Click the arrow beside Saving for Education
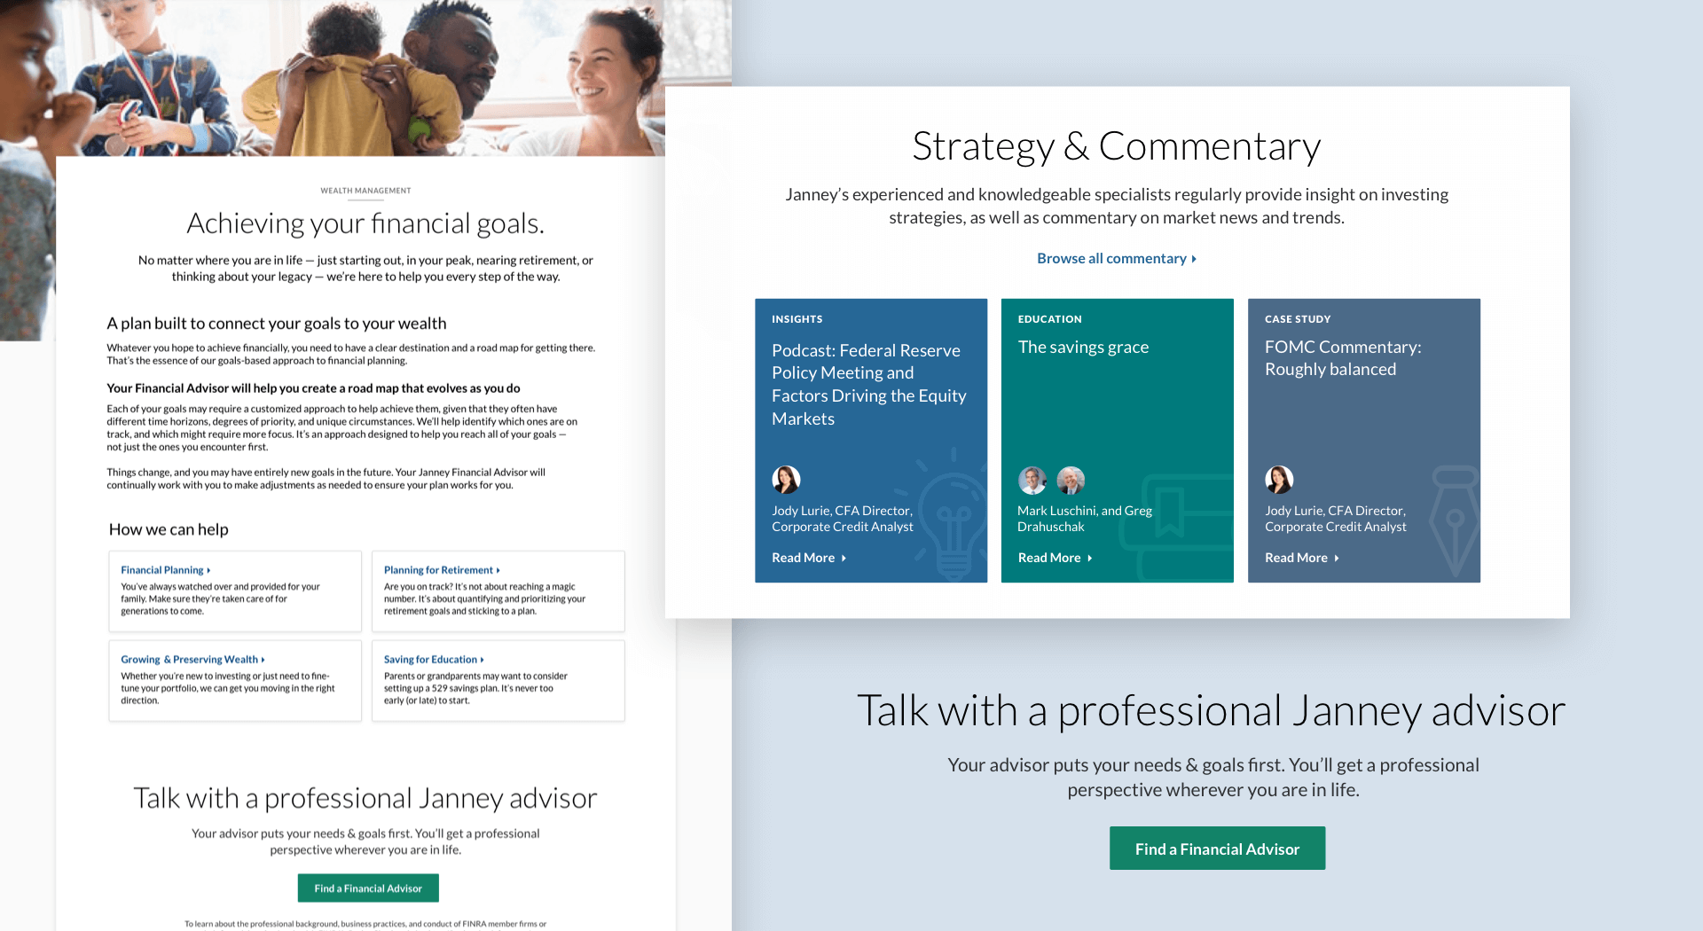 483,661
